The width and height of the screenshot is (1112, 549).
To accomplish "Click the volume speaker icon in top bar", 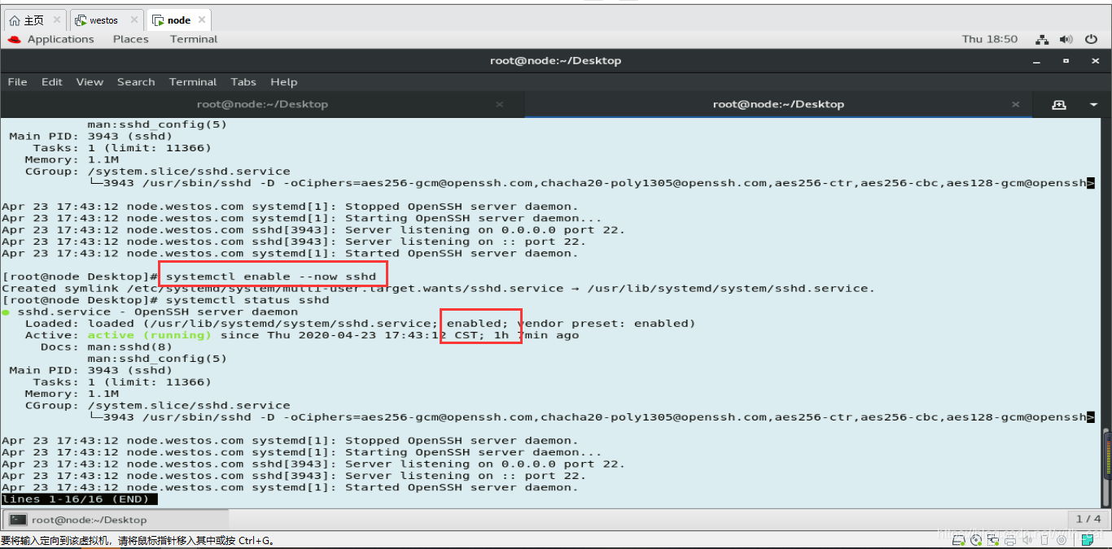I will click(1066, 39).
